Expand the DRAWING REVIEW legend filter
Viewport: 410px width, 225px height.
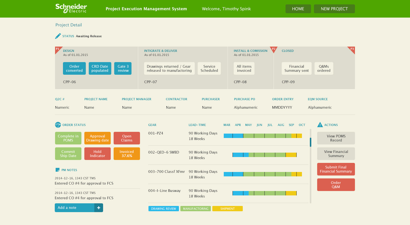tap(164, 208)
